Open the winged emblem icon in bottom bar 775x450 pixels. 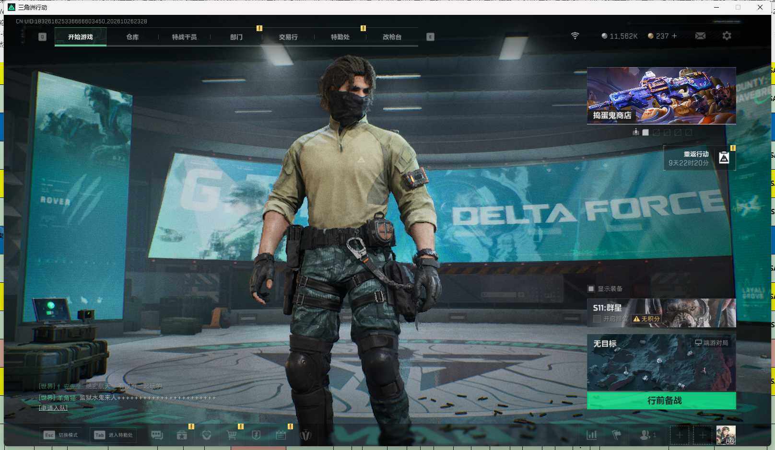pos(306,435)
